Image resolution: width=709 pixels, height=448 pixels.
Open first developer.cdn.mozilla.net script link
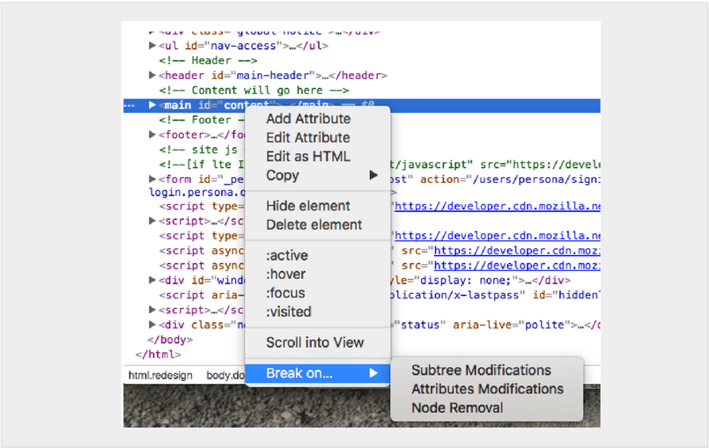[498, 206]
